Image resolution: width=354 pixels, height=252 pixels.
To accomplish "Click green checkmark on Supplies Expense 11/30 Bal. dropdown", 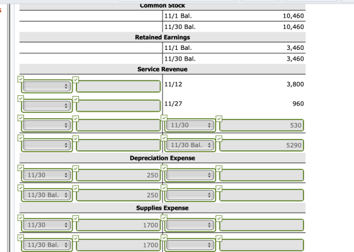I will click(x=20, y=237).
